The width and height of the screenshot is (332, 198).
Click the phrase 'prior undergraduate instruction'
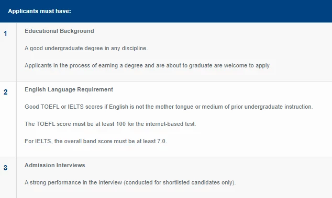click(271, 107)
